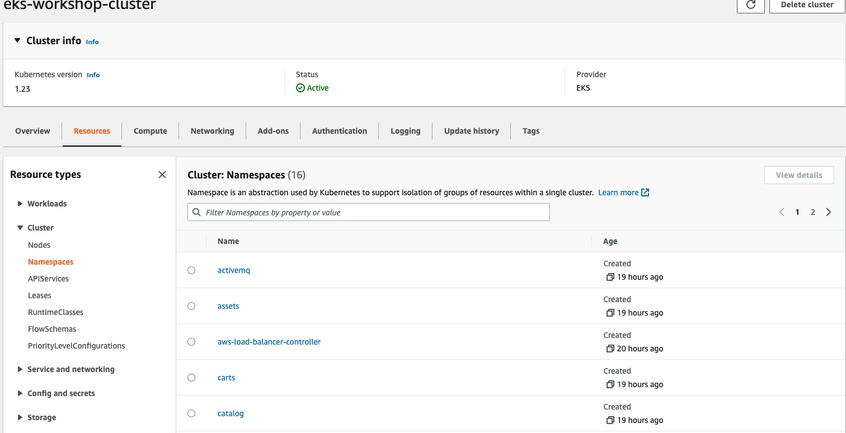
Task: Click the Delete cluster button
Action: tap(807, 4)
